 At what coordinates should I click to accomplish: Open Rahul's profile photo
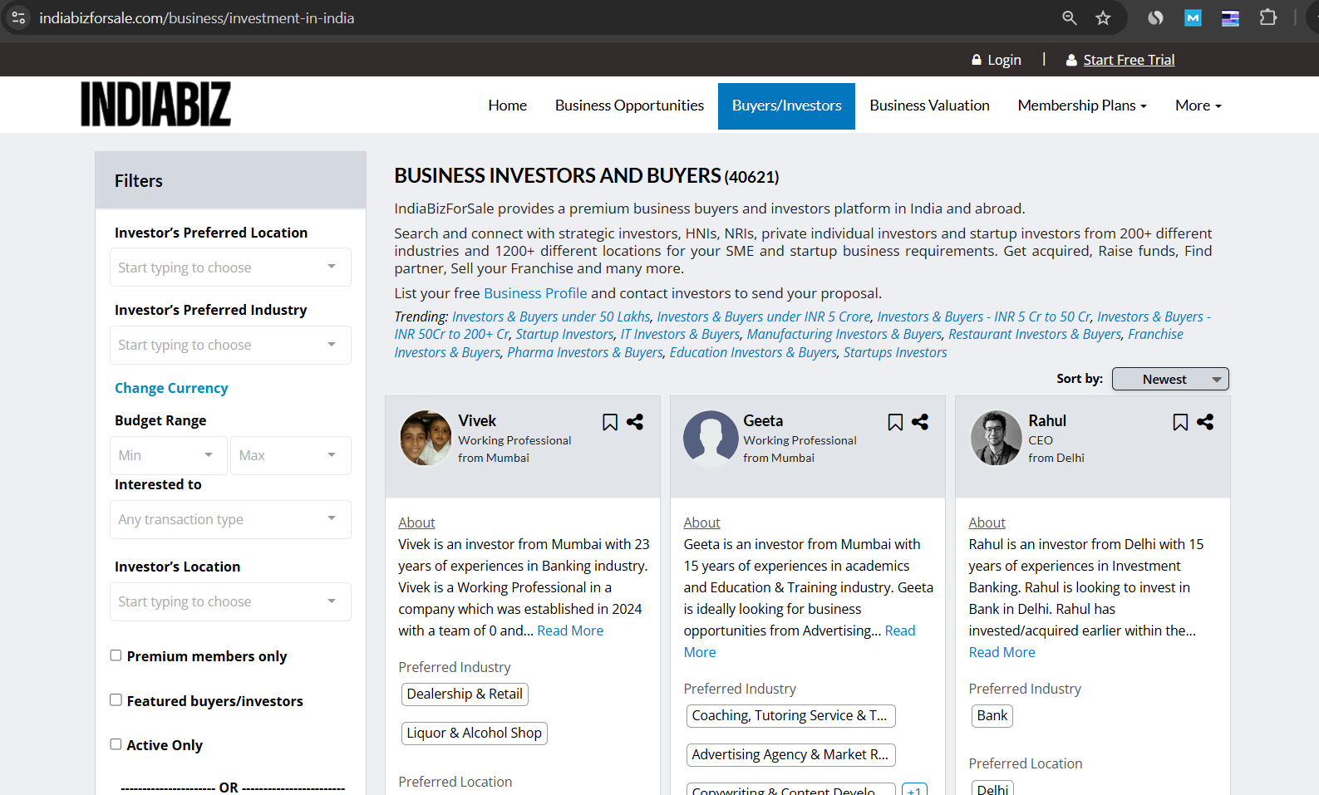997,438
